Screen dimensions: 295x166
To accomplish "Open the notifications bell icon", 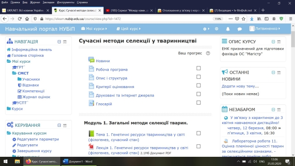I will coord(228,29).
